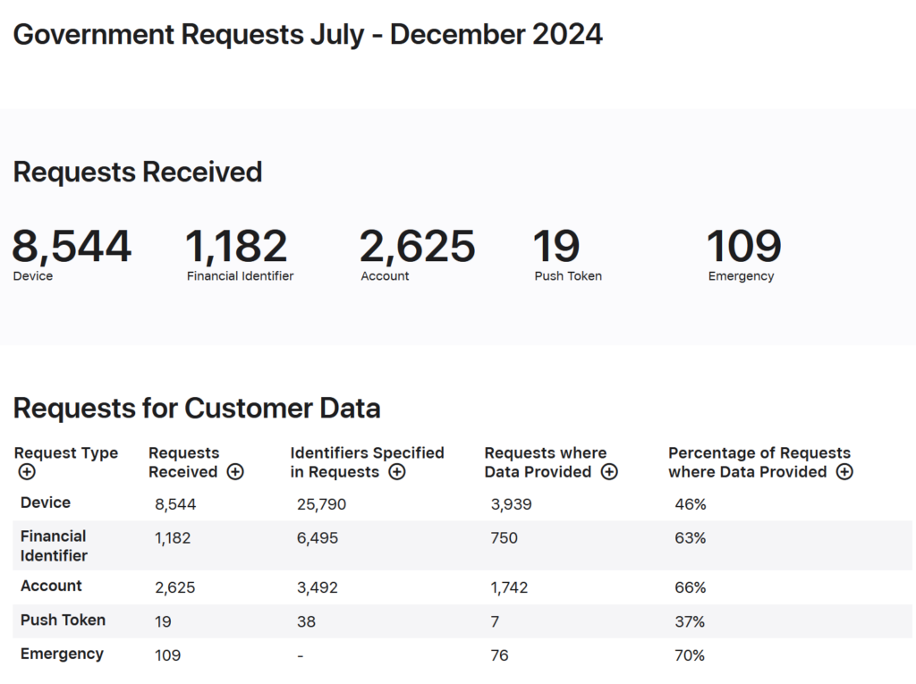The image size is (916, 684).
Task: Open the Percentage of Requests where Data Provided info icon
Action: [843, 473]
